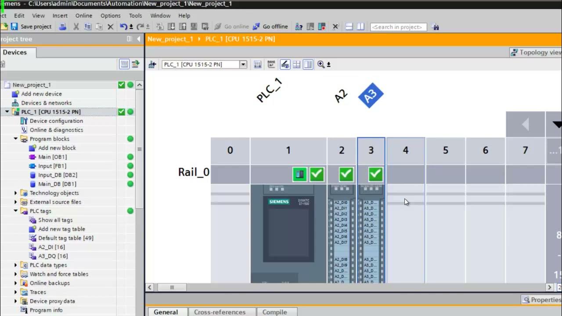Open the undo history dropdown arrow
562x316 pixels.
pos(131,27)
